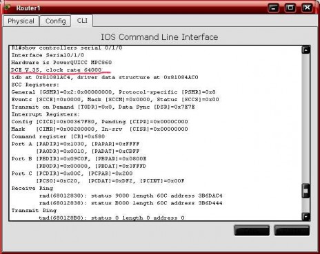The width and height of the screenshot is (320, 254).
Task: Click the 'idb at 0x81081AC4' line
Action: 105,77
